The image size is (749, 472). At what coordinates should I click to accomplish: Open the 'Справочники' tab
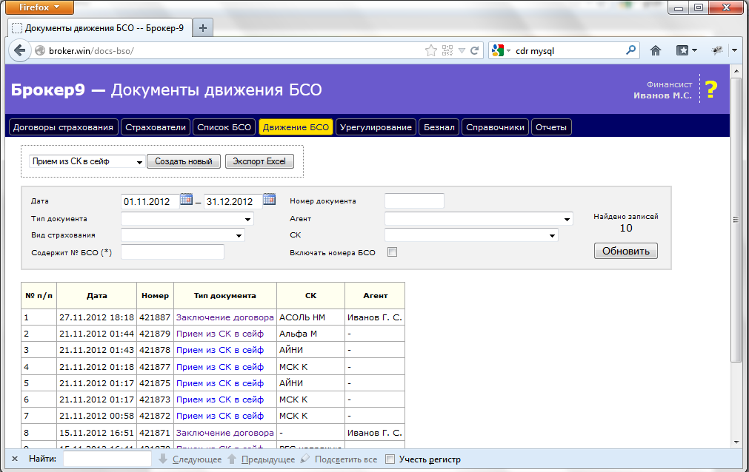pos(495,127)
